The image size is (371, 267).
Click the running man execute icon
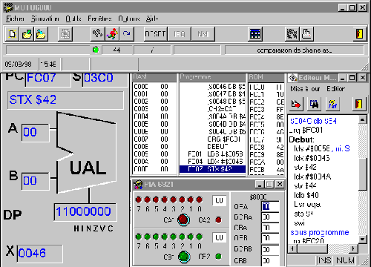112,33
